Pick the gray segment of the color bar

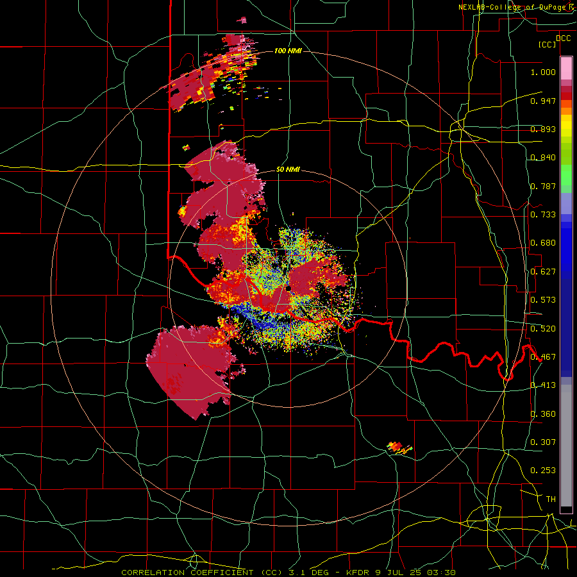coord(566,446)
